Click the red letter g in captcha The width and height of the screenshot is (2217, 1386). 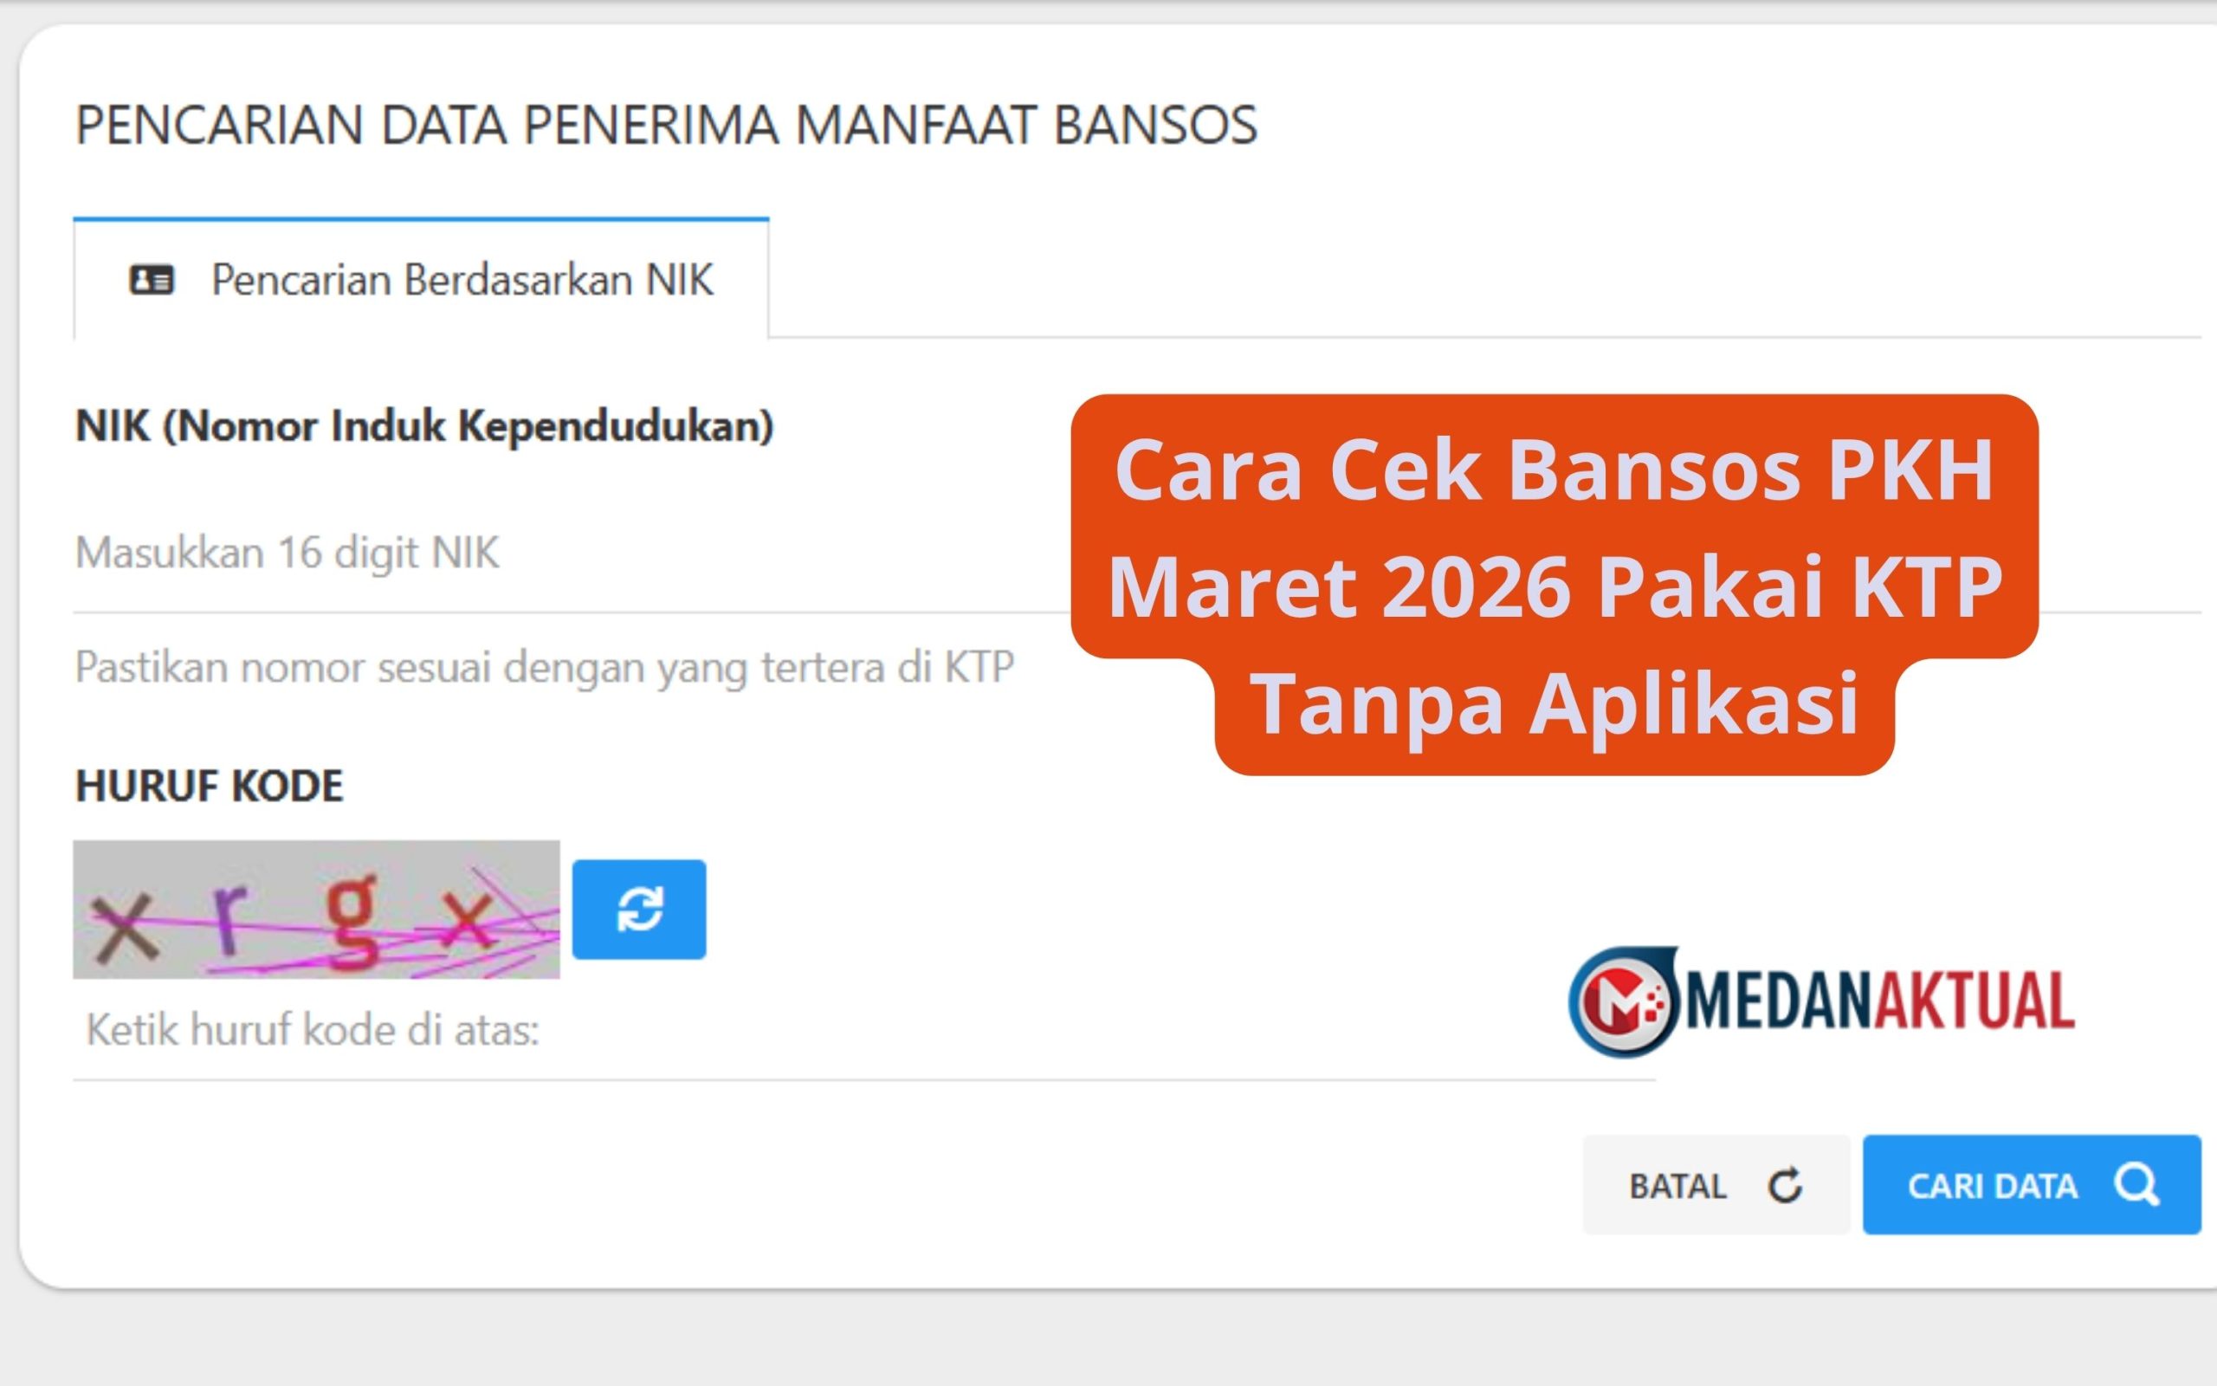(352, 921)
